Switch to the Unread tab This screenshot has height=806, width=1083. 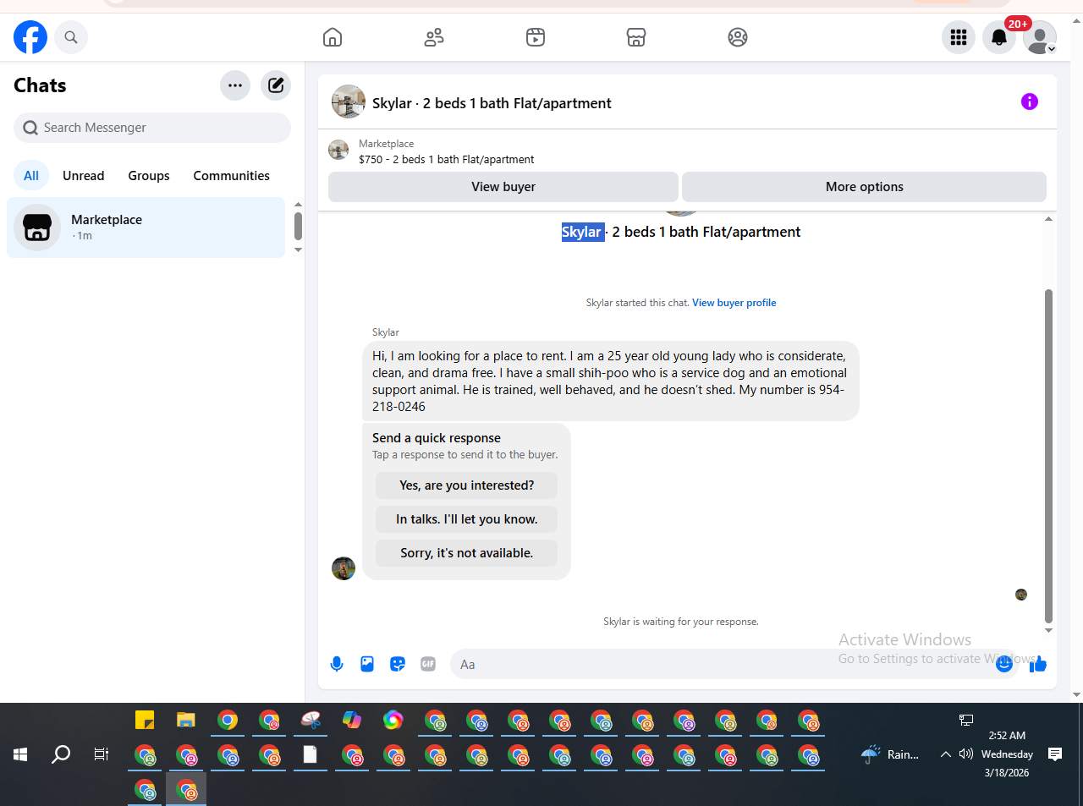(x=84, y=176)
